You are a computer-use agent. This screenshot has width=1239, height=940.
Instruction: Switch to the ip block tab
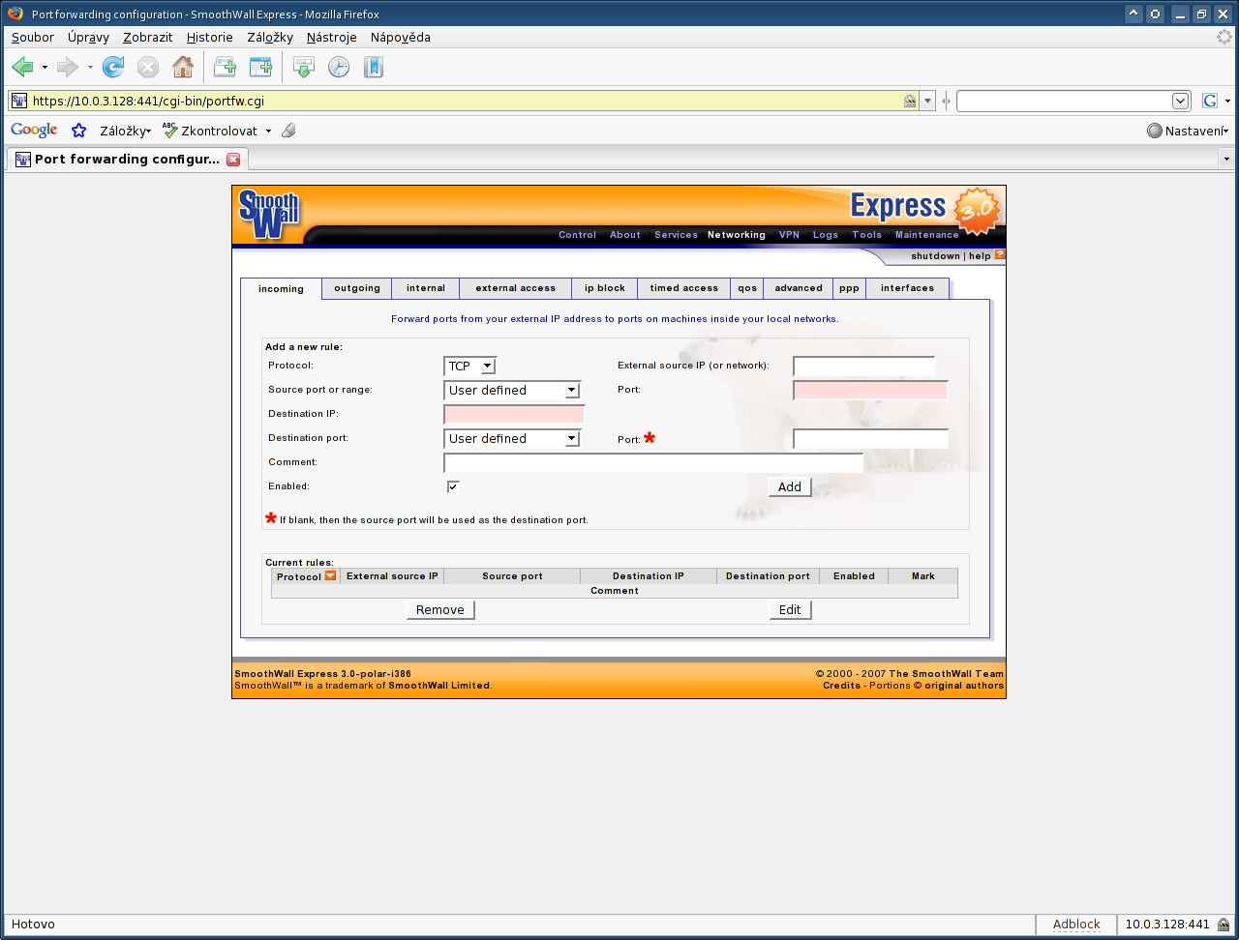(605, 288)
